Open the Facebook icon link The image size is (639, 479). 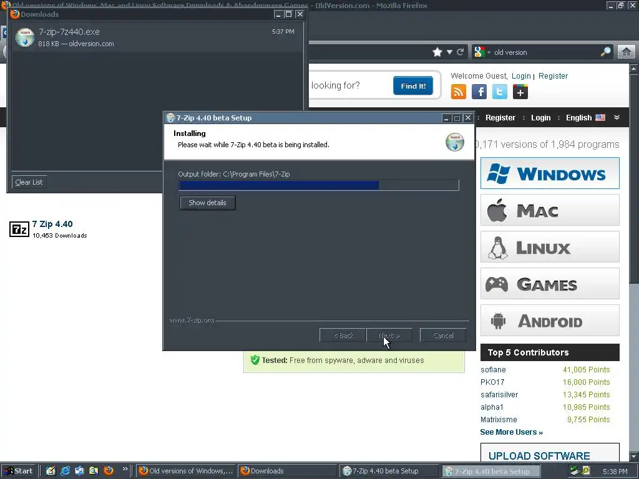479,92
